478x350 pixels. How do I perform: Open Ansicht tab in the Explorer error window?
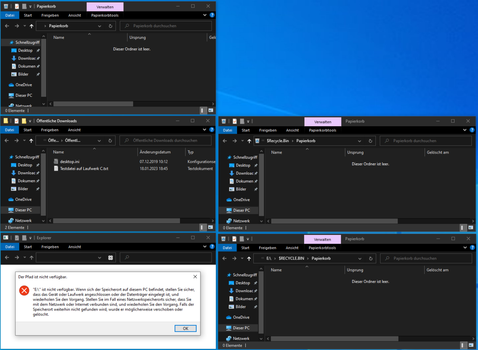pyautogui.click(x=75, y=247)
